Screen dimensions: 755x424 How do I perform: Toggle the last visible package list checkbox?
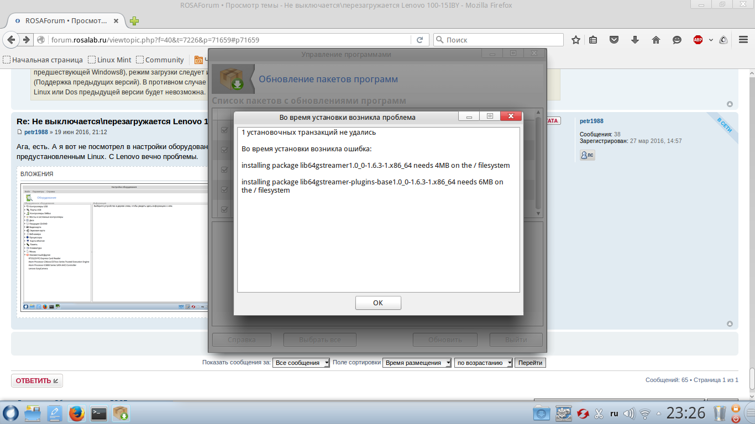pos(224,209)
